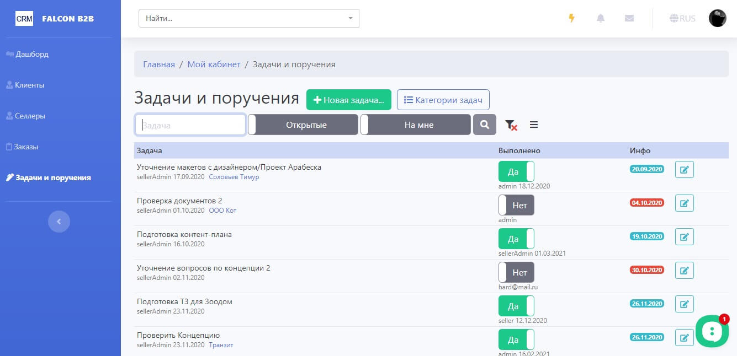
Task: Edit task Проверка документов 2
Action: point(685,203)
